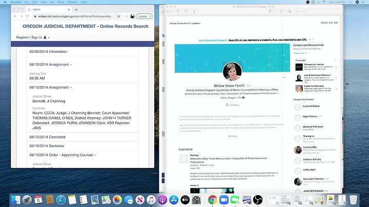Open the Preview sidebar view menu
Viewport: 369px width, 207px height.
(x=170, y=11)
